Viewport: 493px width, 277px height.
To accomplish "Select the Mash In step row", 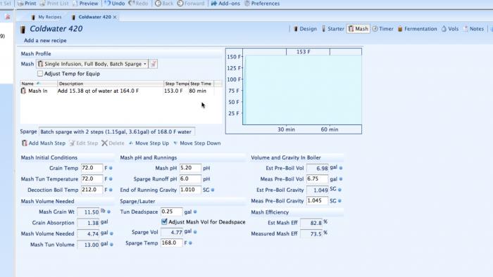I will tap(120, 91).
